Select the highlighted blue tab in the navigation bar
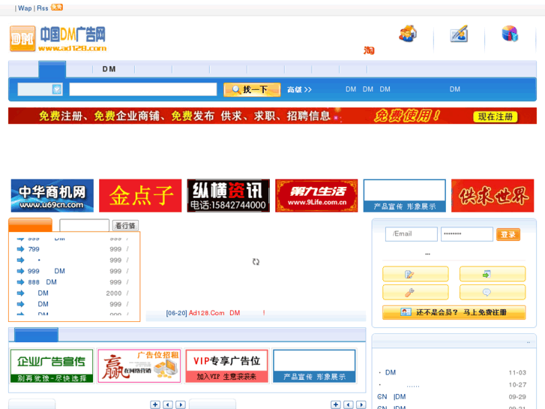The height and width of the screenshot is (409, 545). (x=52, y=69)
